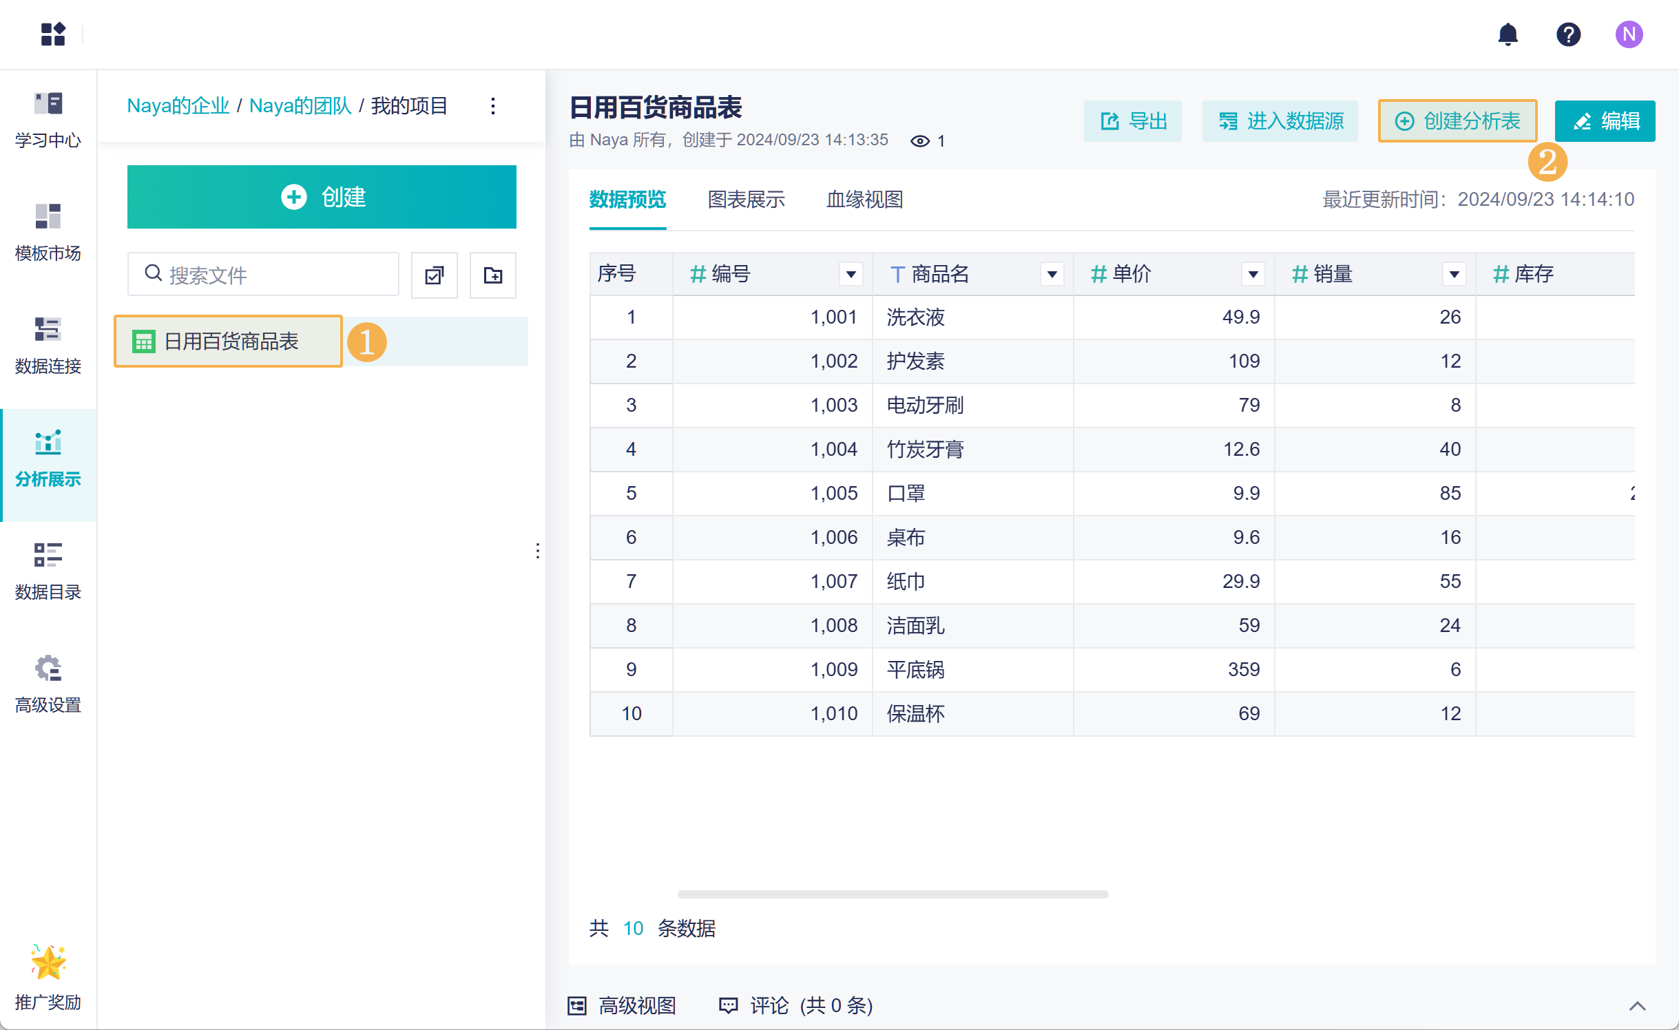Open 模板市场 sidebar item
The height and width of the screenshot is (1030, 1679).
(48, 233)
